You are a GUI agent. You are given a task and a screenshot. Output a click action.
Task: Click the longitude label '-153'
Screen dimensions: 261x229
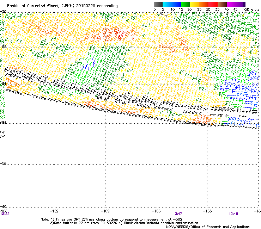tap(207, 211)
